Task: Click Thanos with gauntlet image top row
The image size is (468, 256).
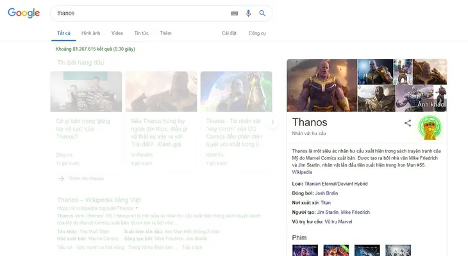Action: click(x=375, y=72)
